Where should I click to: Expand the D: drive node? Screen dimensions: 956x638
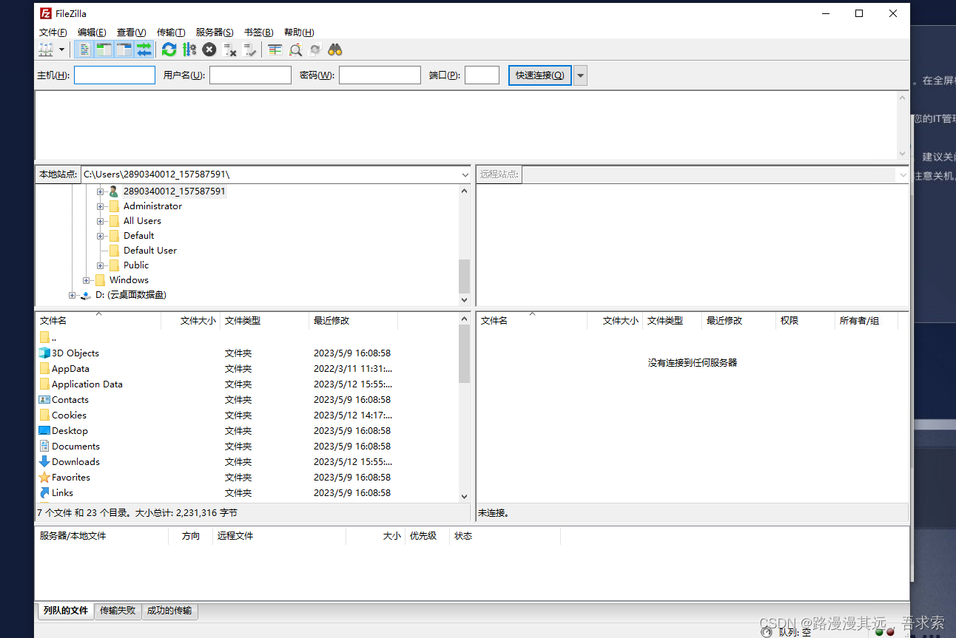pyautogui.click(x=73, y=295)
